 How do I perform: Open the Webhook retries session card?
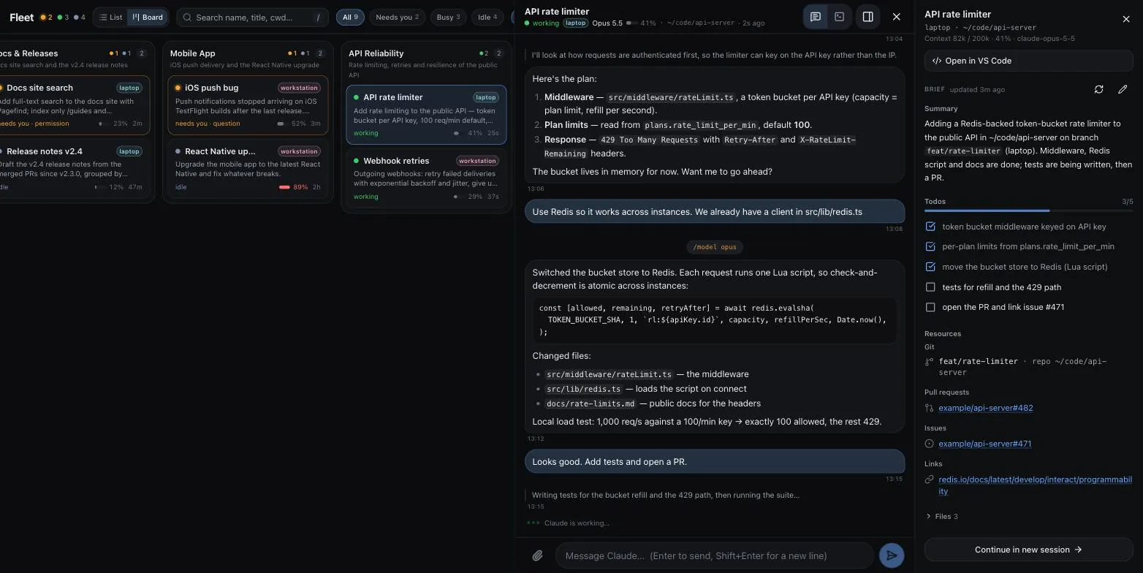pos(426,178)
